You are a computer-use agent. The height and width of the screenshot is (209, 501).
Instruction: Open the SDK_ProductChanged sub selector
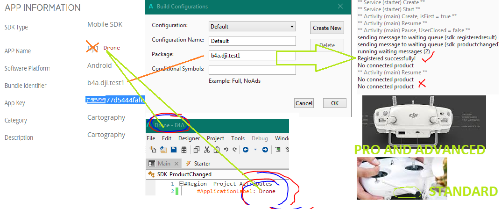[217, 174]
